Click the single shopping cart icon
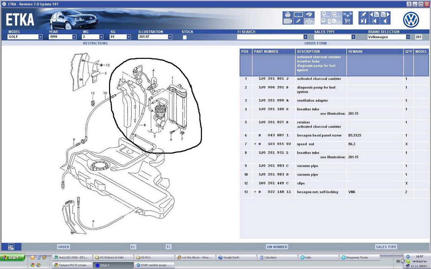This screenshot has height=269, width=431. 347,21
